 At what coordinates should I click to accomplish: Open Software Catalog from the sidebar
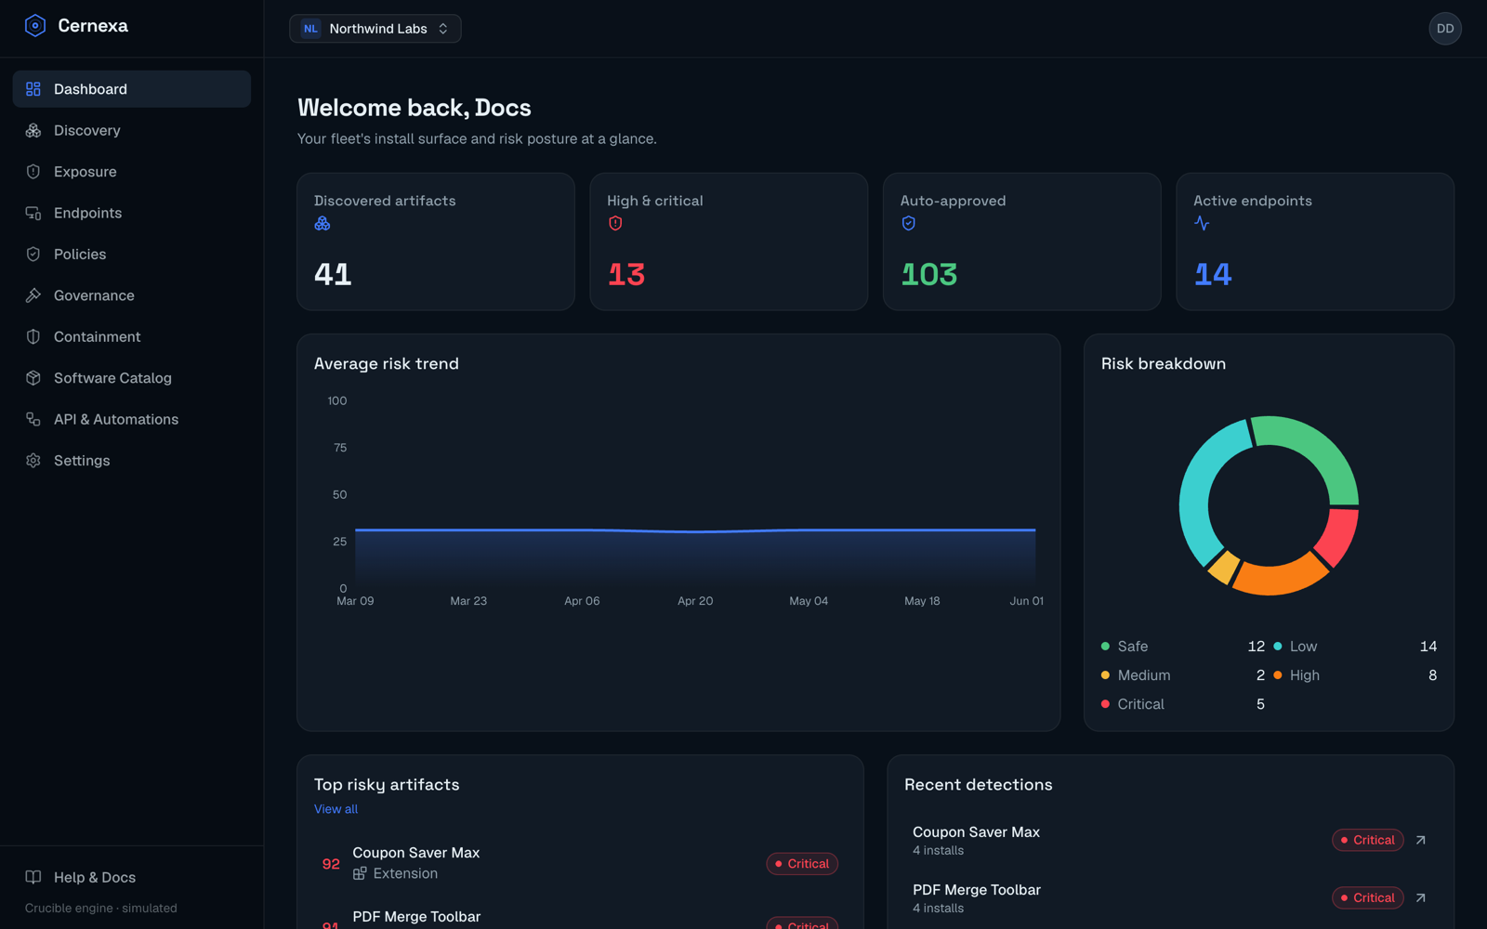click(132, 378)
